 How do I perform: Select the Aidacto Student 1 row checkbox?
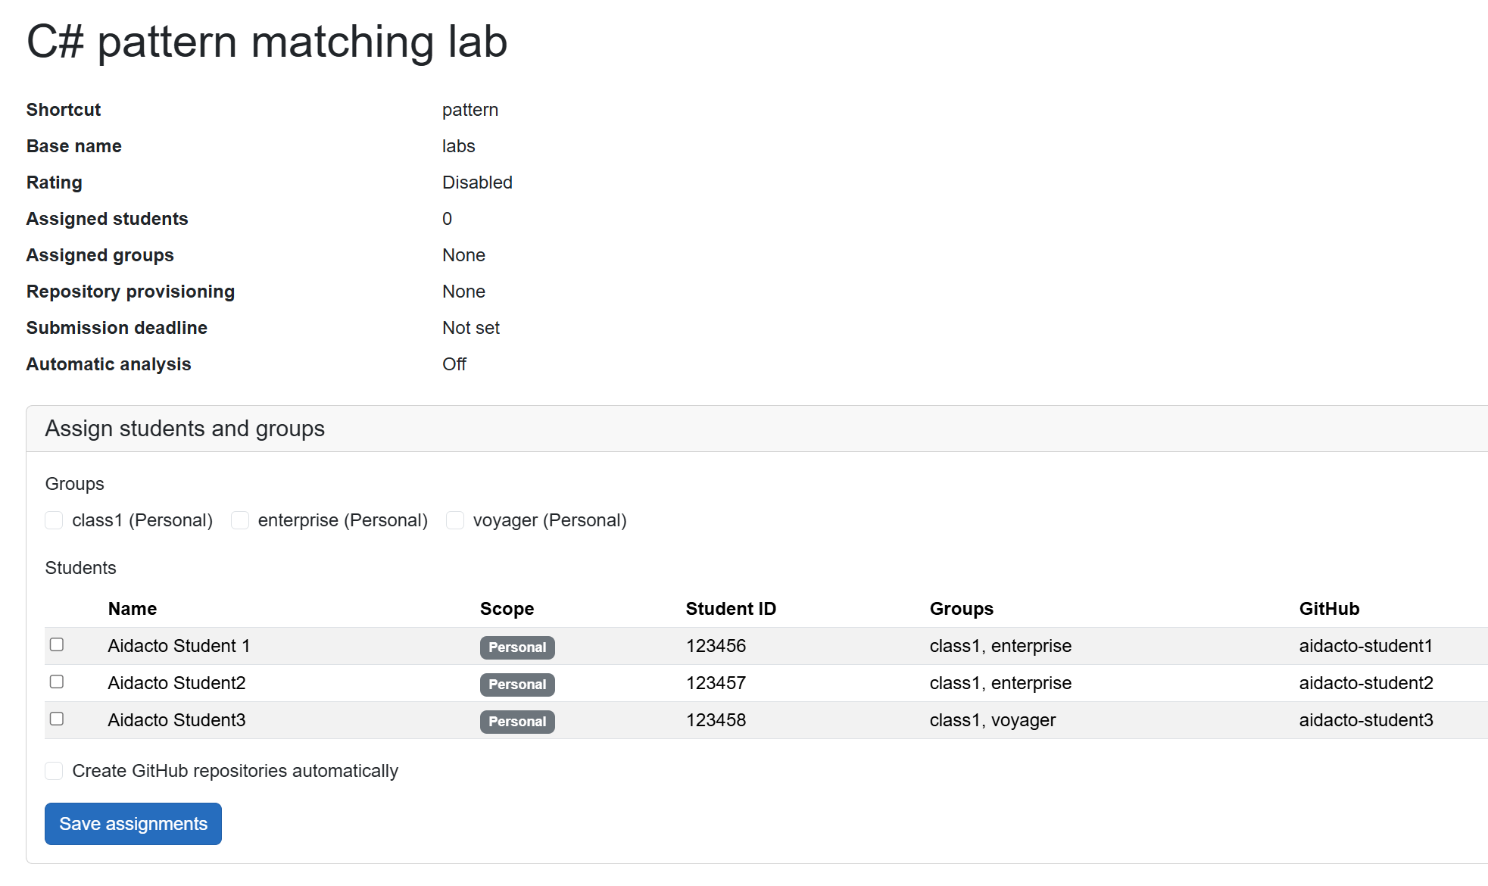point(57,644)
